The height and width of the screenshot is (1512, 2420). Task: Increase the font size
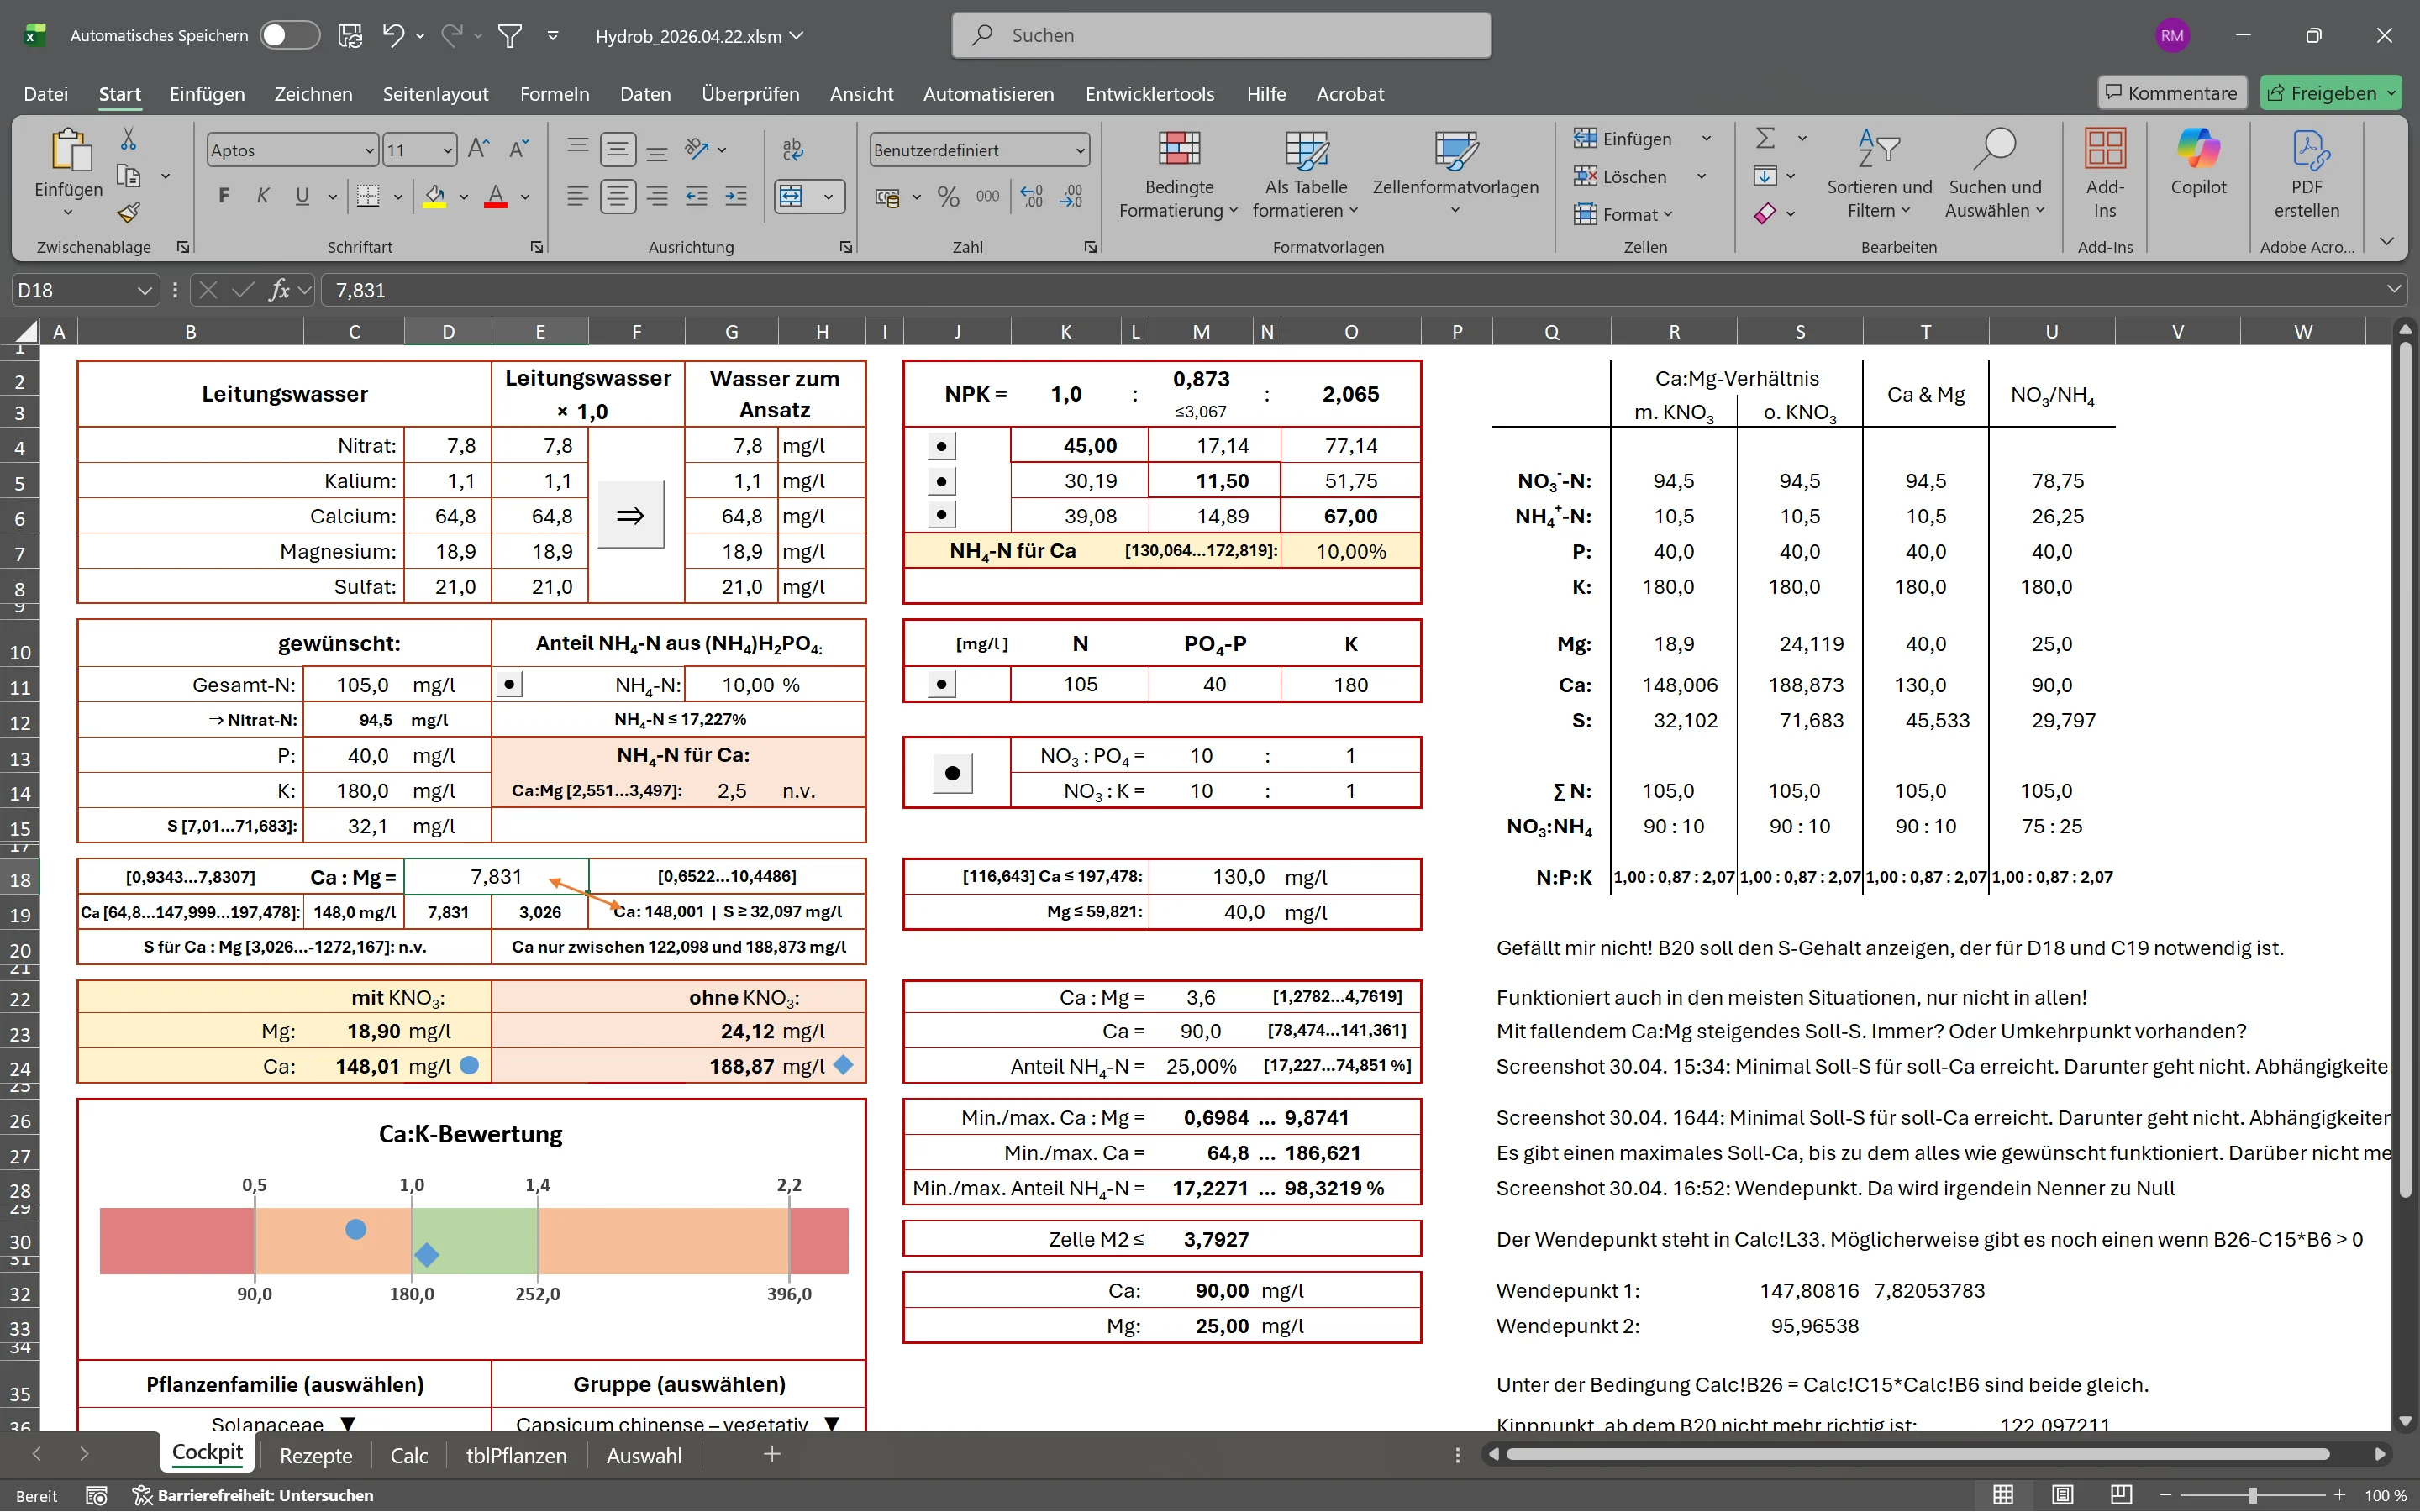(479, 150)
